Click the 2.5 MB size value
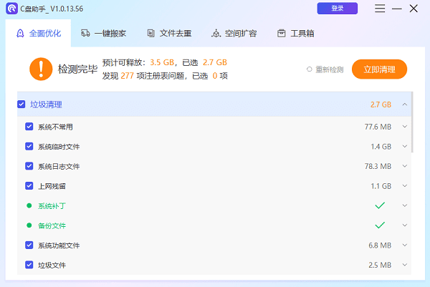 pyautogui.click(x=380, y=265)
